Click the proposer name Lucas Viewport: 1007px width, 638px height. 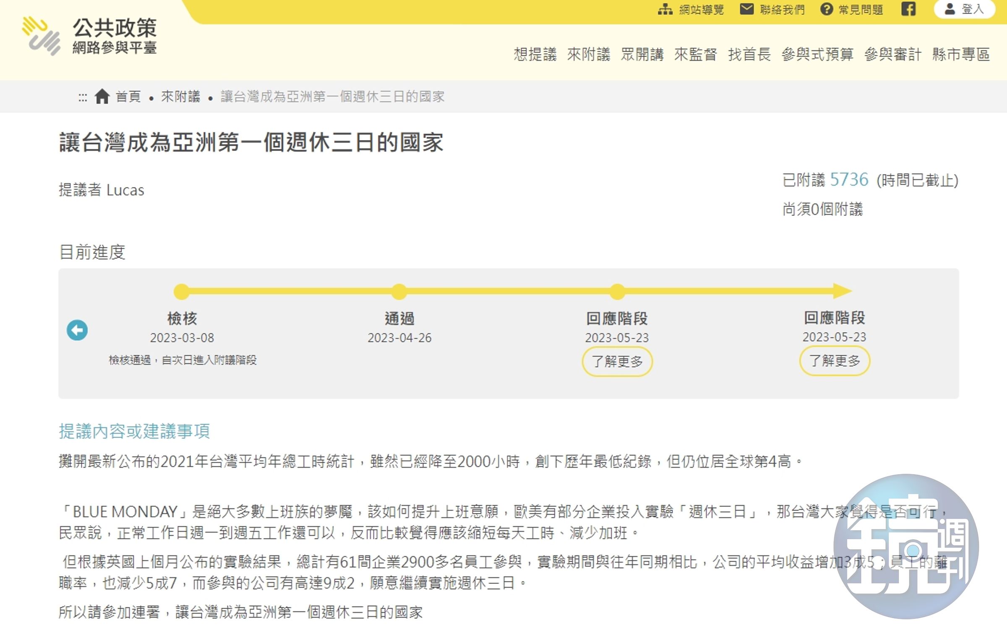(125, 190)
